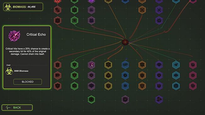
Task: Select the bottom node in the lower red column
Action: coord(58,86)
